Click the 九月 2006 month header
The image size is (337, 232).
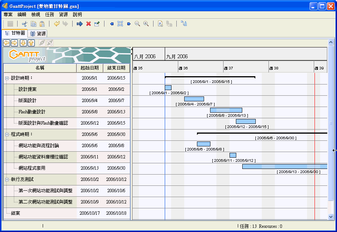pos(246,54)
